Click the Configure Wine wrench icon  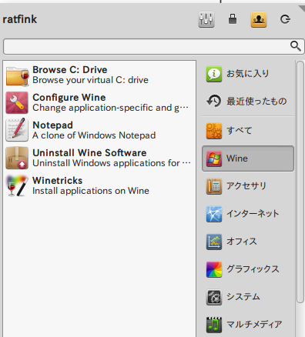pos(17,102)
